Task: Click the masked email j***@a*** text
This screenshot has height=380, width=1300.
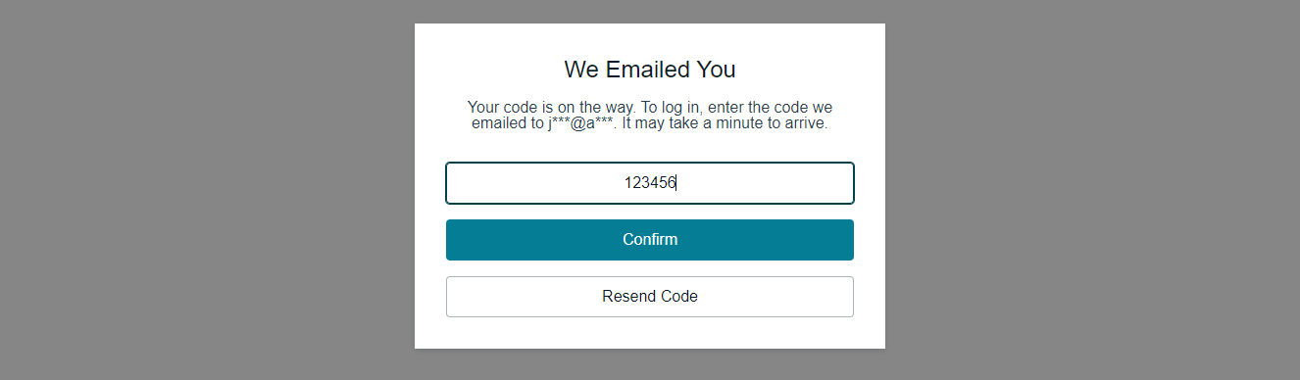Action: [x=580, y=124]
